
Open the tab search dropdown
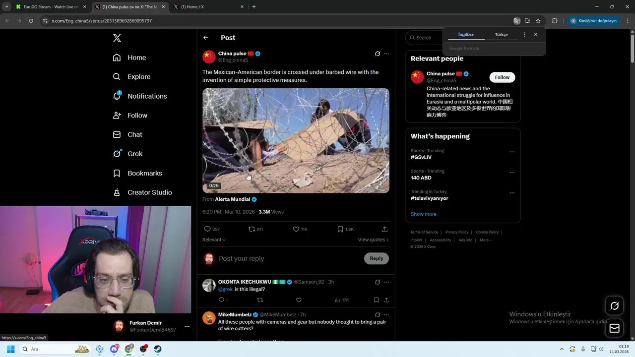(6, 7)
